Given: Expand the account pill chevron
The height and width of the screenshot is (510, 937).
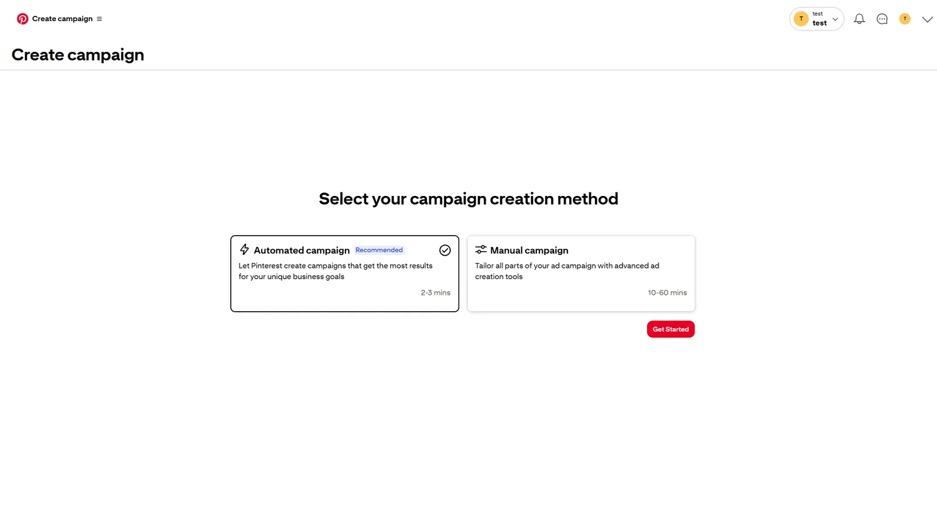Looking at the screenshot, I should 835,18.
